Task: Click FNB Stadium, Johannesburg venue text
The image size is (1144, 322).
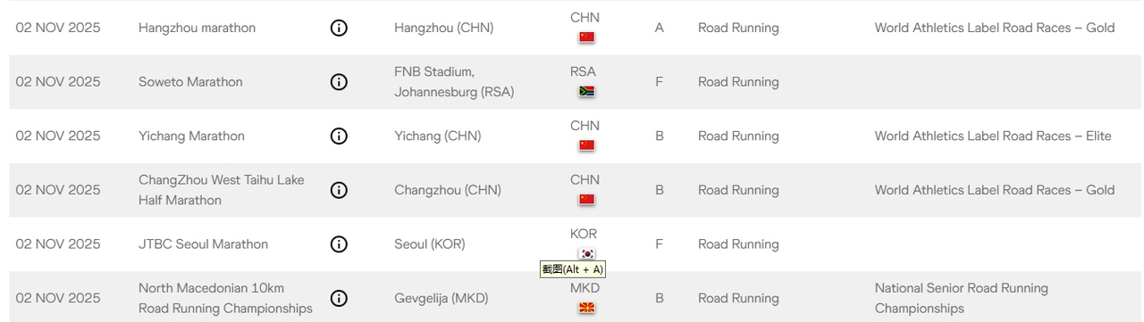Action: 454,82
